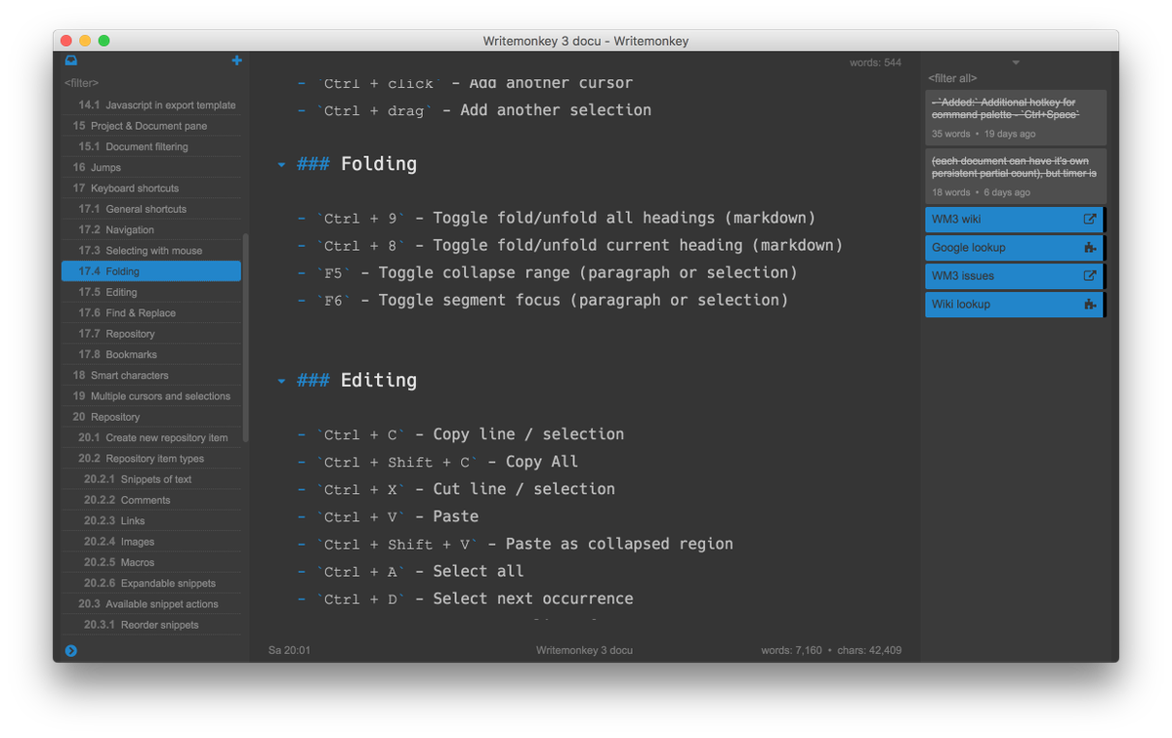This screenshot has height=738, width=1172.
Task: Jump to 16 Jumps section
Action: [151, 167]
